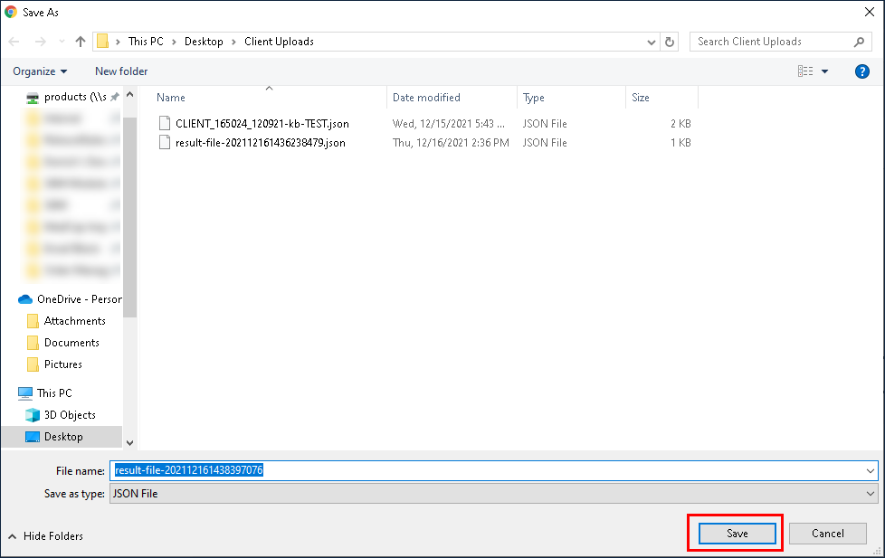The width and height of the screenshot is (885, 558).
Task: Click the Up one level arrow
Action: tap(81, 42)
